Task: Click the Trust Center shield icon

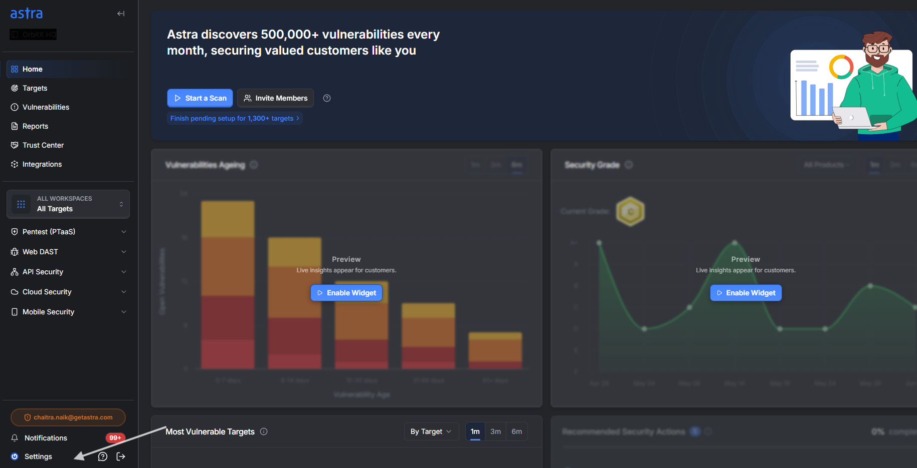Action: [15, 145]
